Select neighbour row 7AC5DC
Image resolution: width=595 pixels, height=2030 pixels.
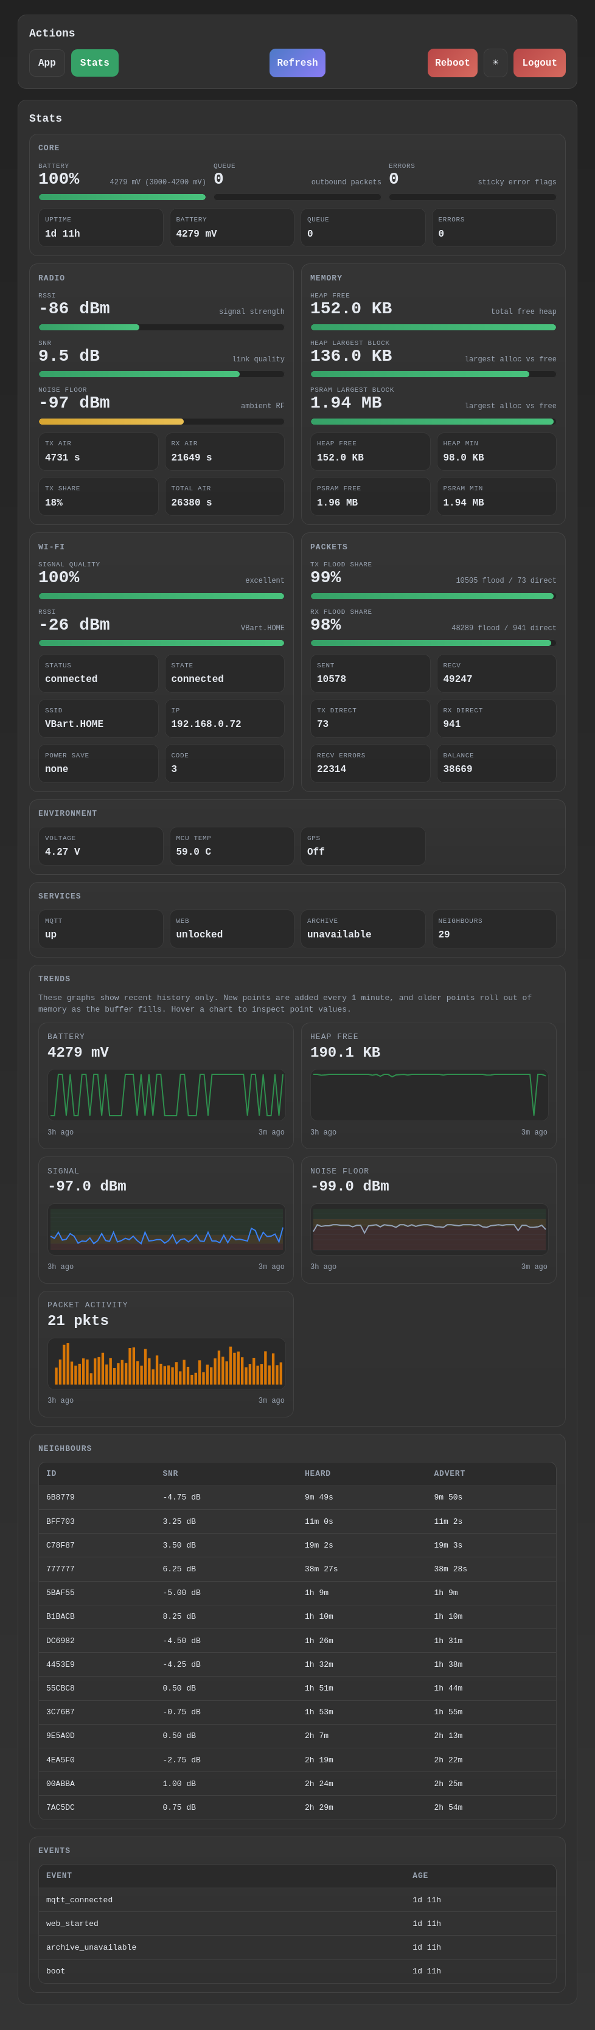pos(297,1807)
